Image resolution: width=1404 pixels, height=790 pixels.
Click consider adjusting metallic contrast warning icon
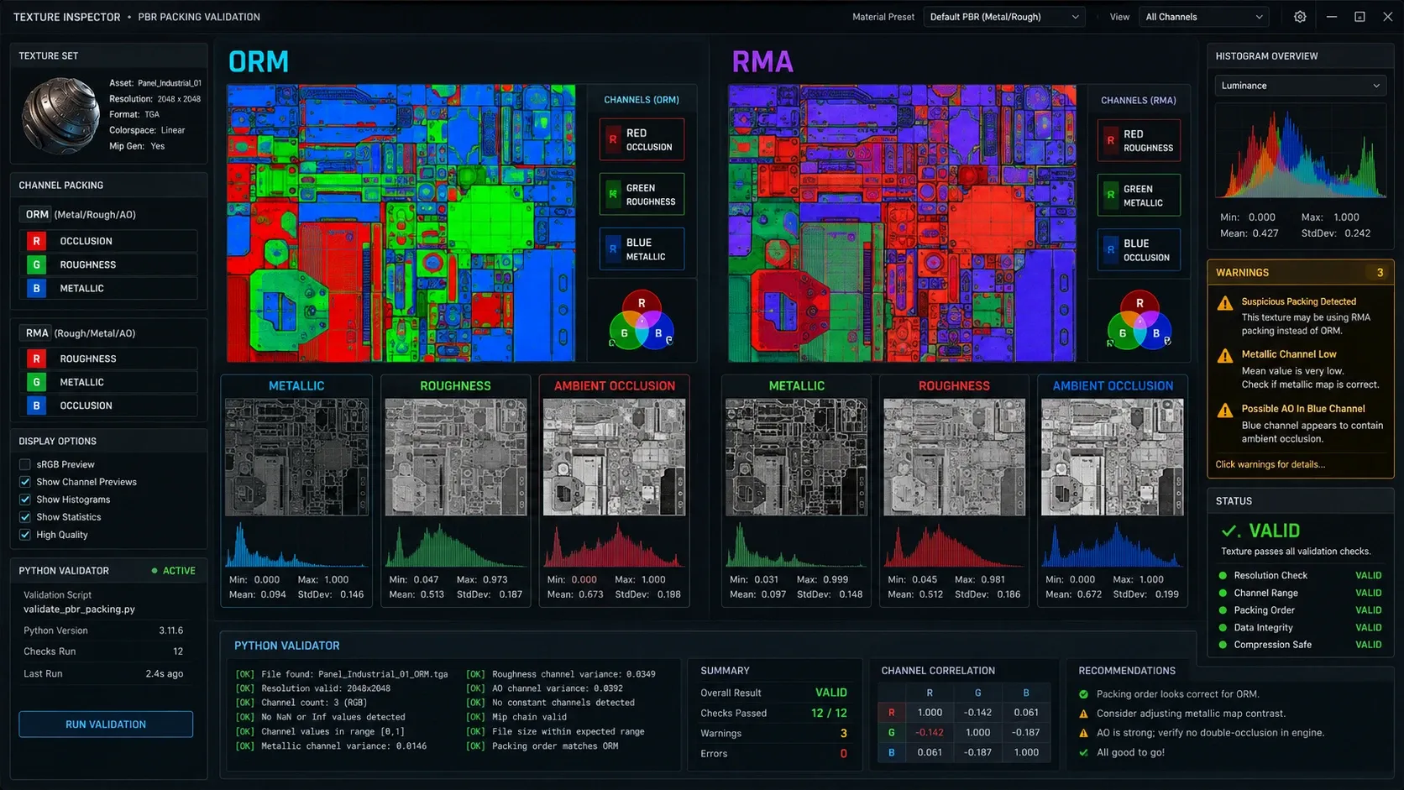(x=1083, y=714)
